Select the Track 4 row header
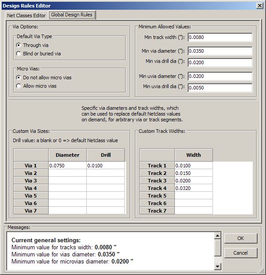 [157, 188]
